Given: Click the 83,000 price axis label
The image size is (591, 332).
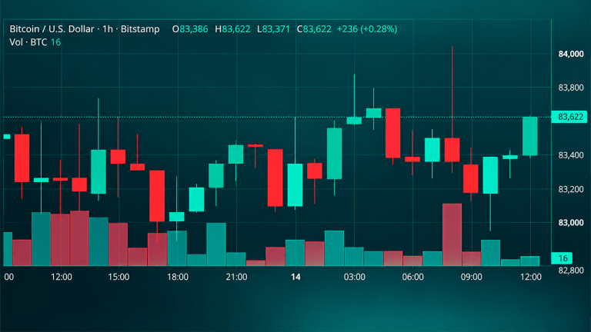Looking at the screenshot, I should point(571,223).
